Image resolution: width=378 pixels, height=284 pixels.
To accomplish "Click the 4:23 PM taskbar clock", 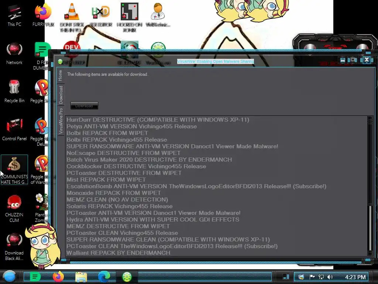I will point(355,277).
